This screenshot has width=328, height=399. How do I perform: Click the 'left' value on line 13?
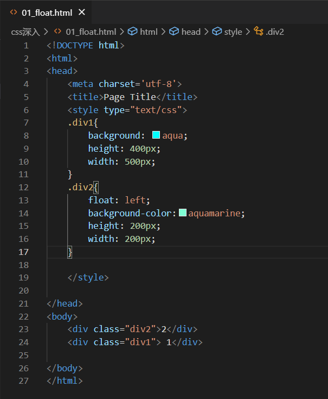click(135, 200)
